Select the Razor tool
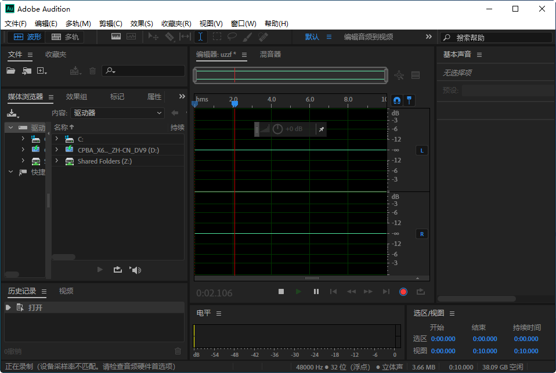This screenshot has width=556, height=373. [169, 37]
